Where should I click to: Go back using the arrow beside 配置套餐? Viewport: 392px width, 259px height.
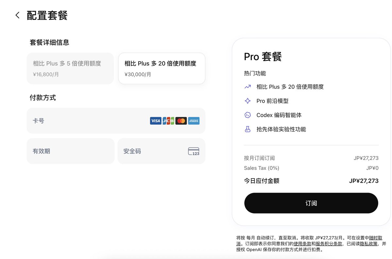point(17,15)
